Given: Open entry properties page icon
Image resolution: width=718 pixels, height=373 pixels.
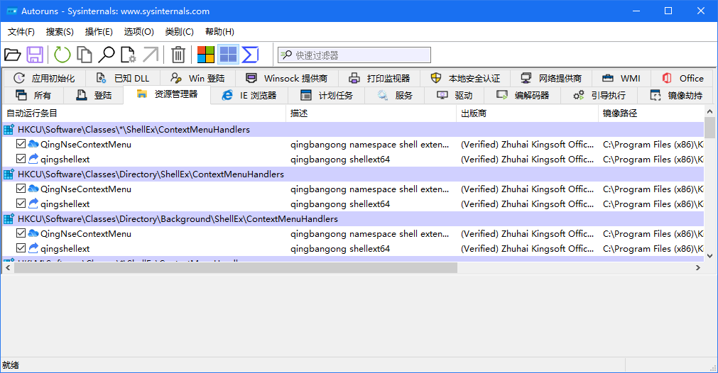Looking at the screenshot, I should [129, 55].
